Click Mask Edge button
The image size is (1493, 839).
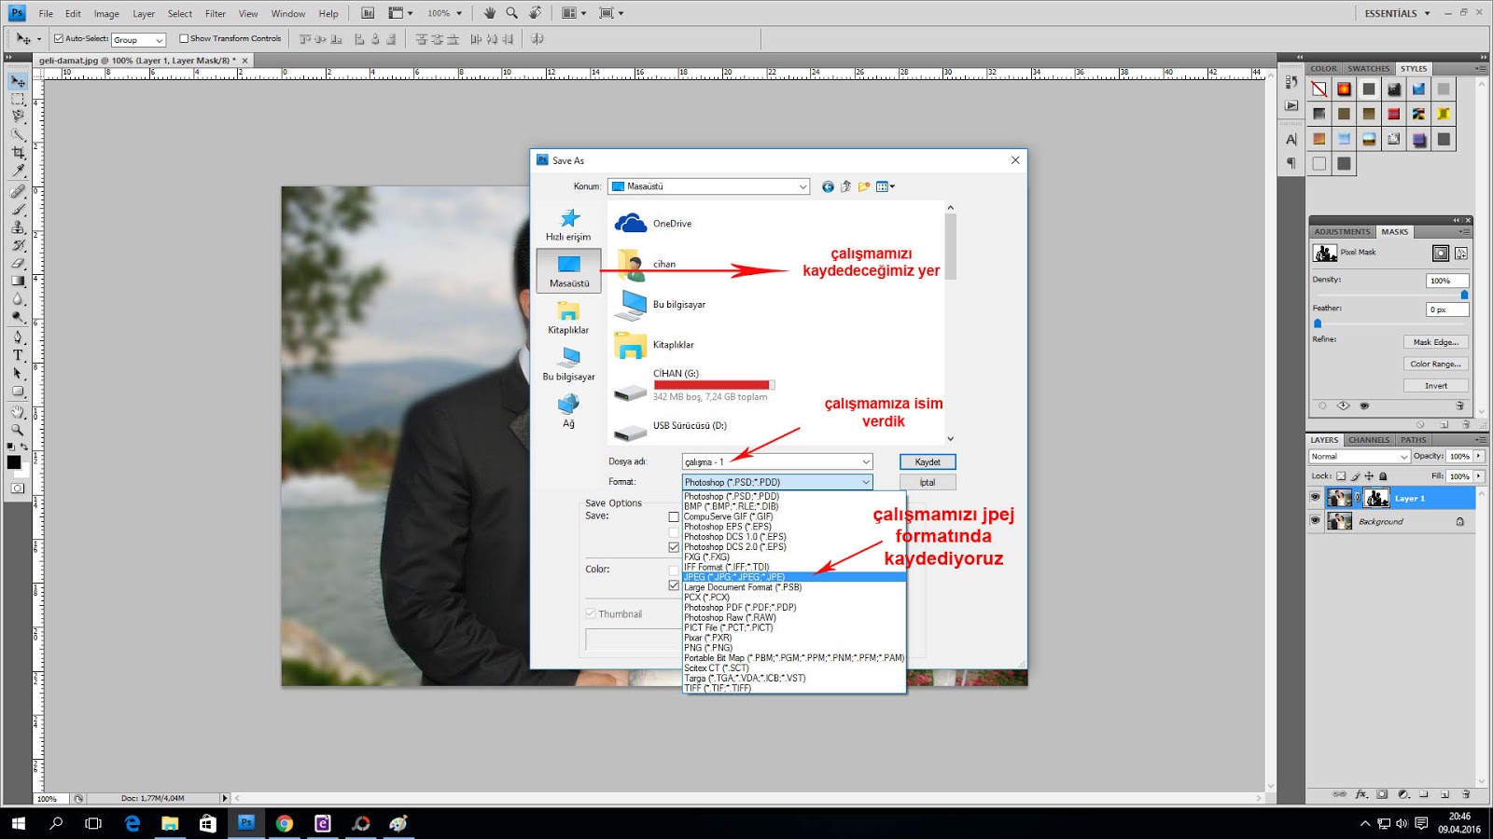point(1435,342)
